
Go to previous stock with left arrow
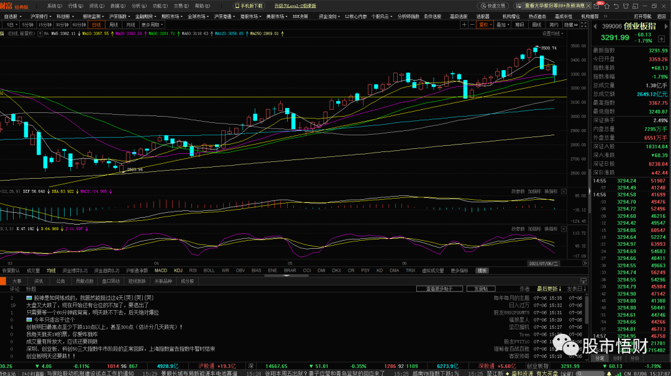pos(595,27)
